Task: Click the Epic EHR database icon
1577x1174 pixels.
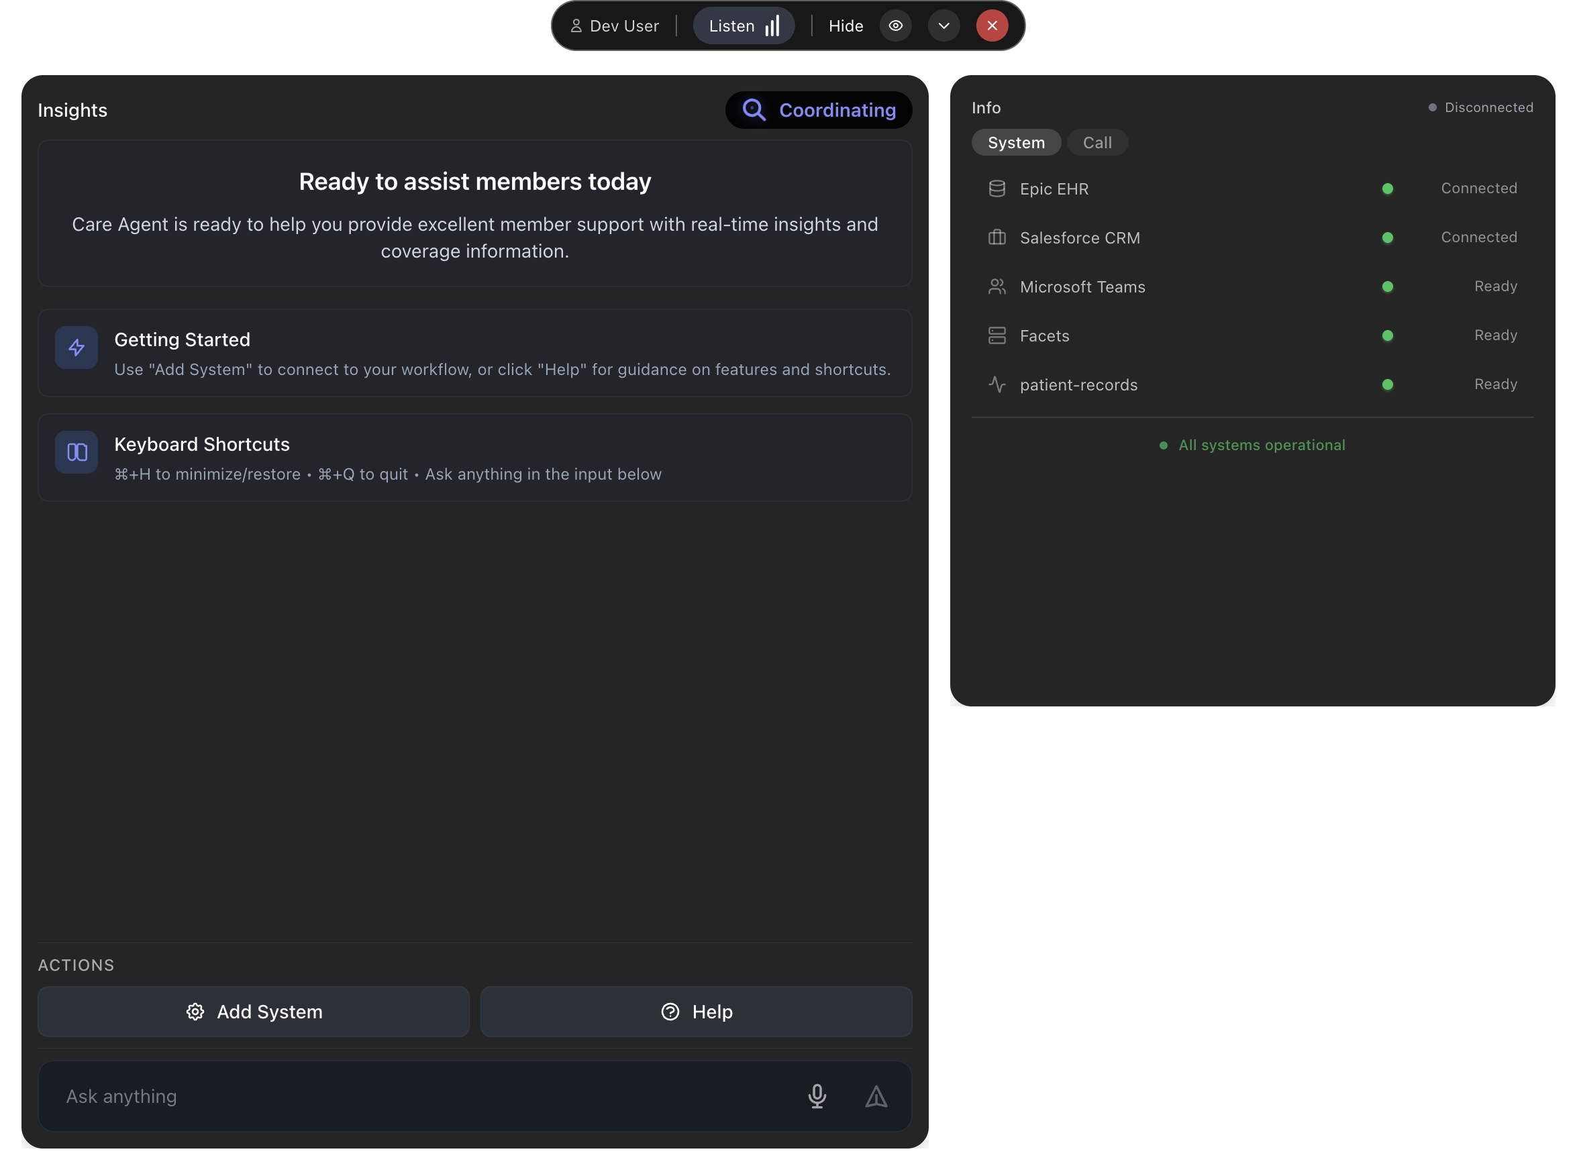Action: pos(997,189)
